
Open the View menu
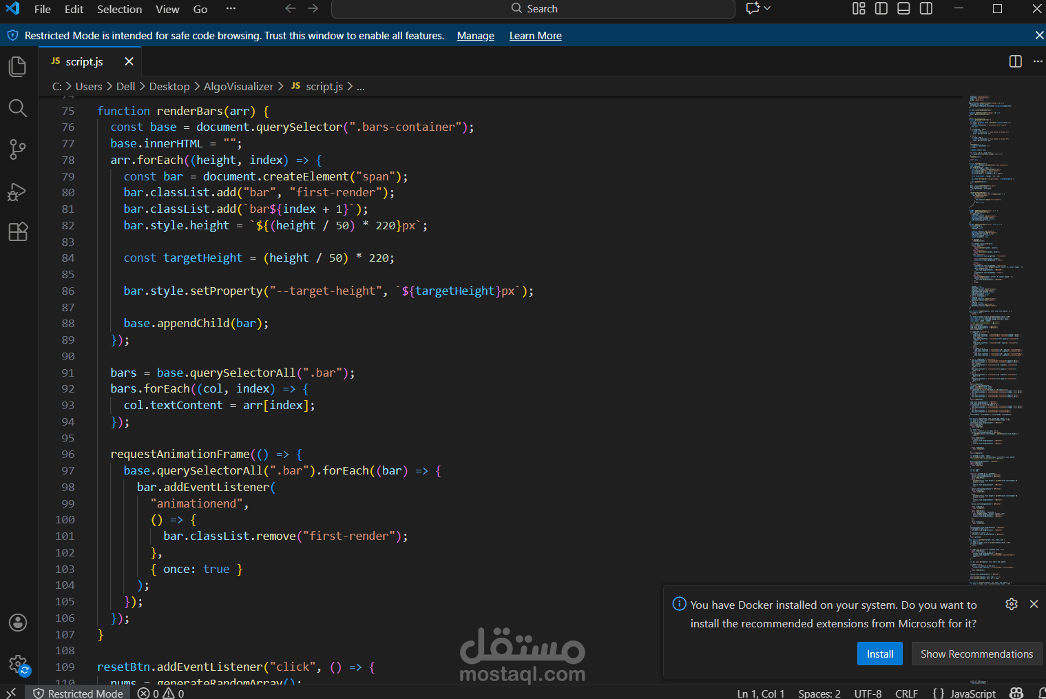coord(167,9)
